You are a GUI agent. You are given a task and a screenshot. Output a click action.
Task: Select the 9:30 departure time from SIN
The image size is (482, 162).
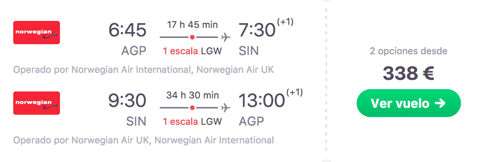[127, 100]
